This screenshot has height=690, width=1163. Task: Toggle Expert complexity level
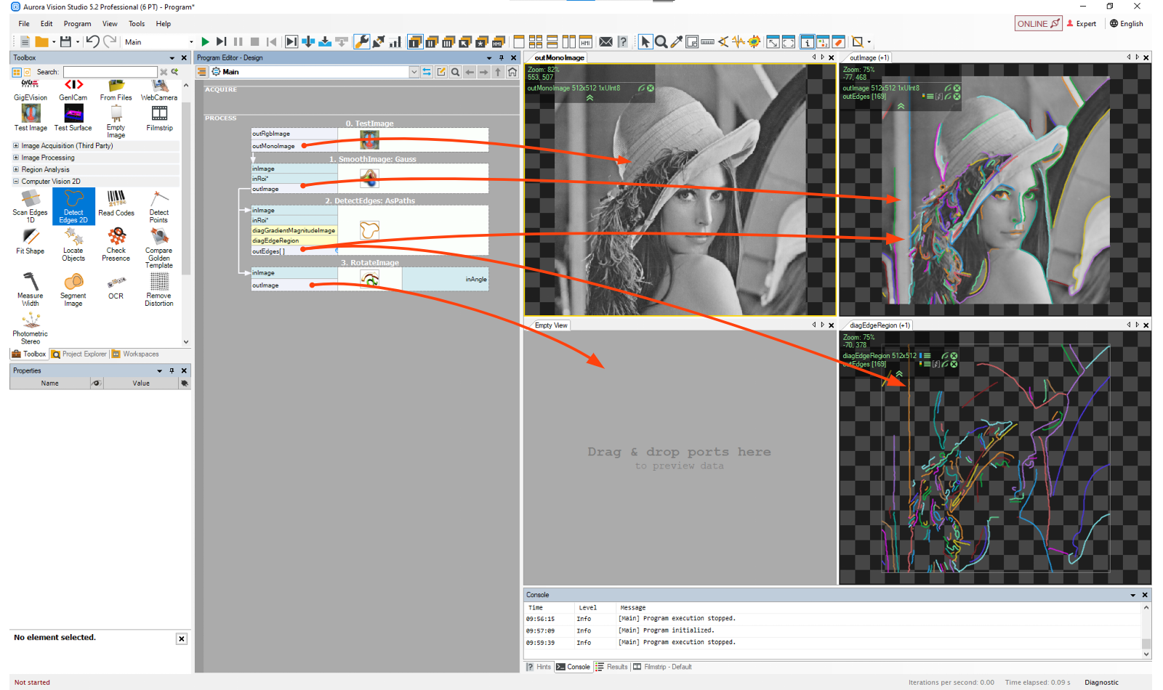pyautogui.click(x=1082, y=23)
